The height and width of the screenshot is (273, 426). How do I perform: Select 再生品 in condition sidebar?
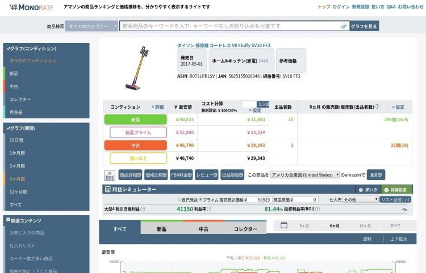click(x=16, y=112)
